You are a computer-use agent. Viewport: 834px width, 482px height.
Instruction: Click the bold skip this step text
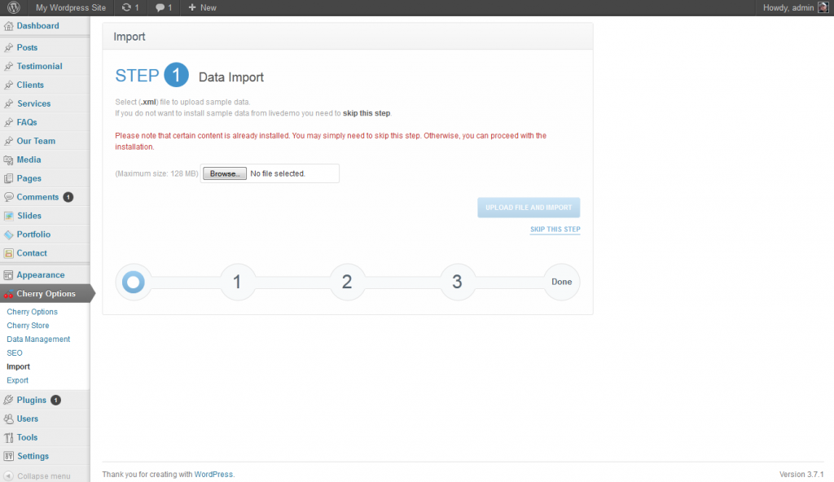point(367,113)
